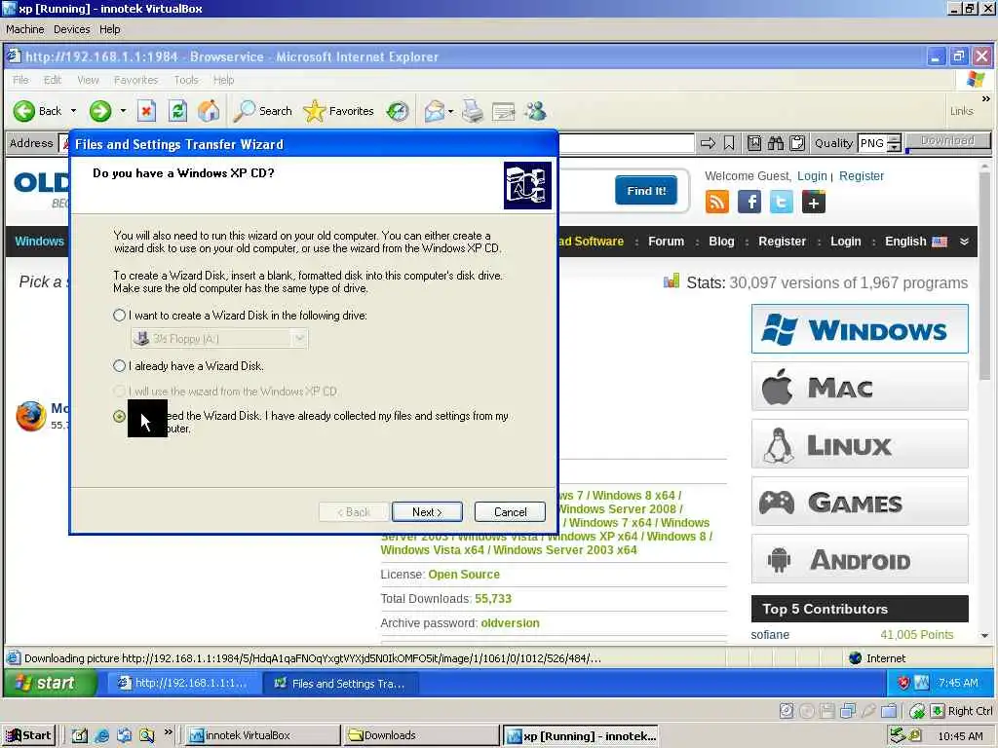998x748 pixels.
Task: Click the Firefox logo on webpage
Action: [31, 416]
